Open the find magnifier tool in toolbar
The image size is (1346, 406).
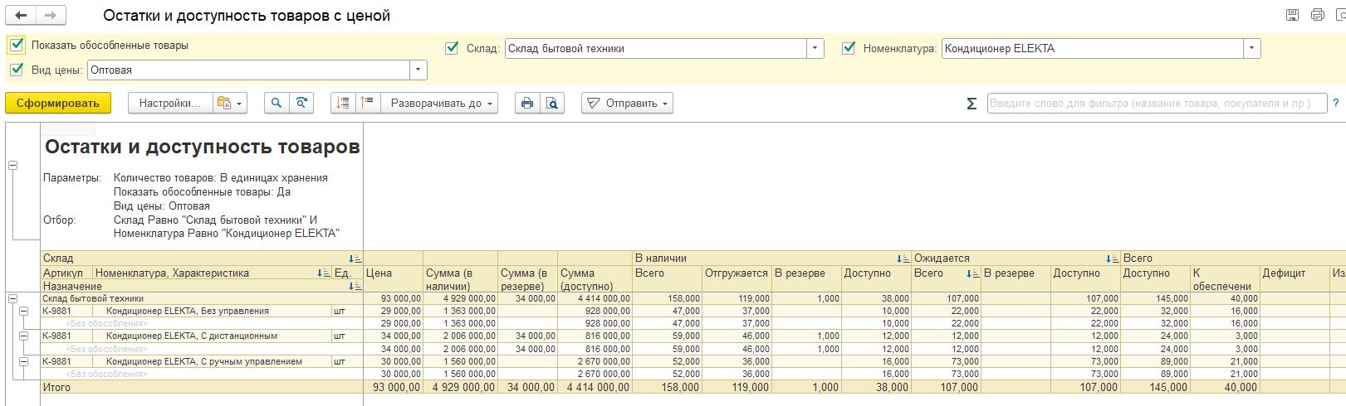click(277, 104)
